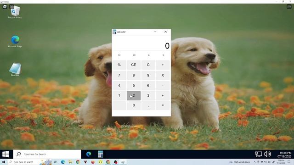
Task: Click the highlighted digit 2 button
Action: coord(134,96)
